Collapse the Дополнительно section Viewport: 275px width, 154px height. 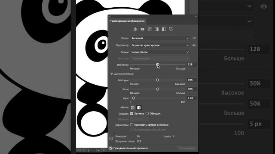tap(112, 74)
